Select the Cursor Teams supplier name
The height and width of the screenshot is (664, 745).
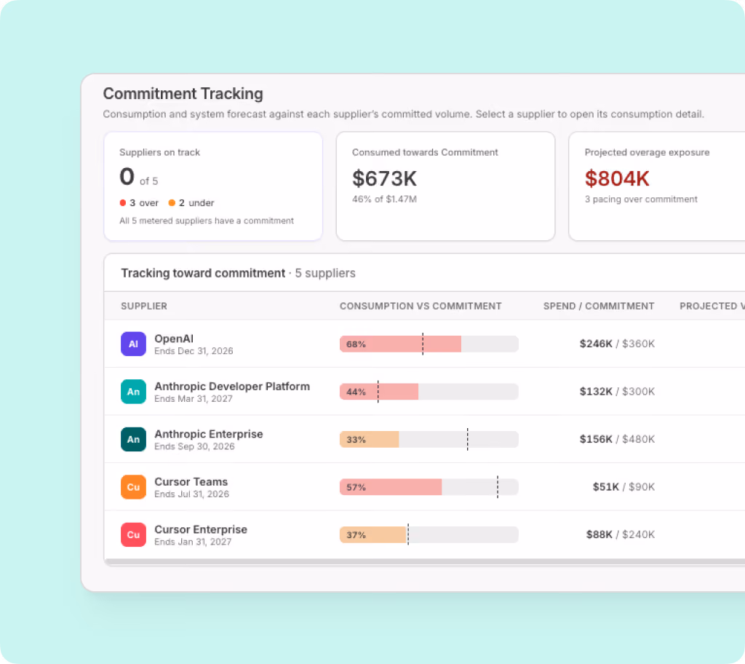pyautogui.click(x=191, y=481)
